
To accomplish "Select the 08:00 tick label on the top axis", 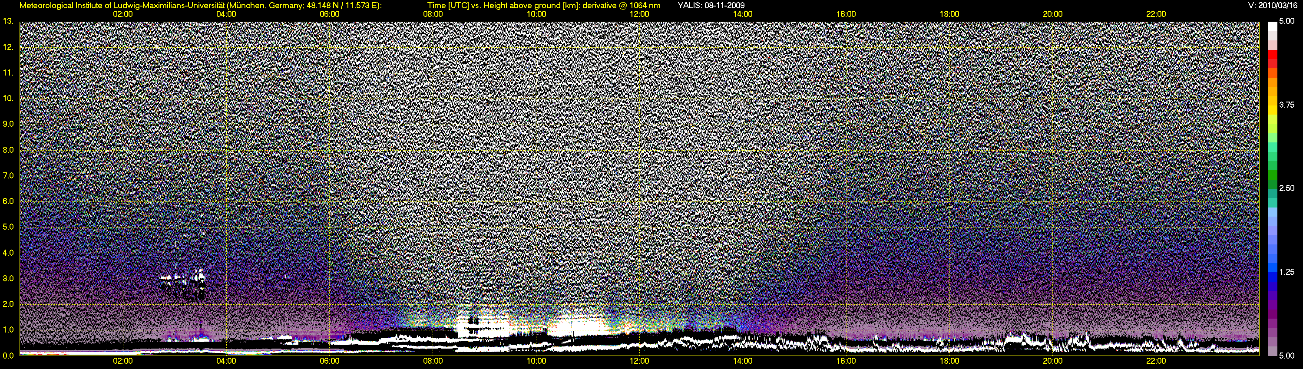I will [433, 14].
